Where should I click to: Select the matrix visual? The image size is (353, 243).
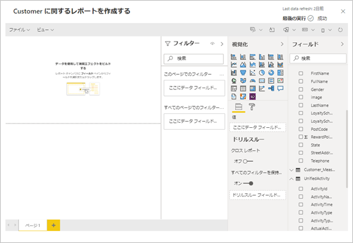tap(252, 89)
